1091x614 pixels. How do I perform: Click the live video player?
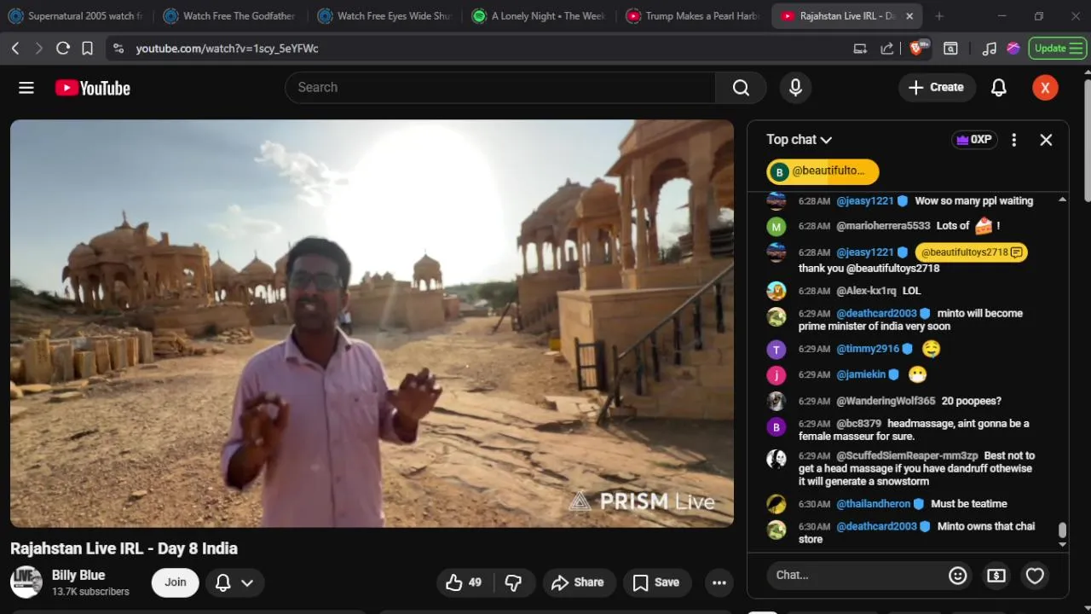point(372,323)
